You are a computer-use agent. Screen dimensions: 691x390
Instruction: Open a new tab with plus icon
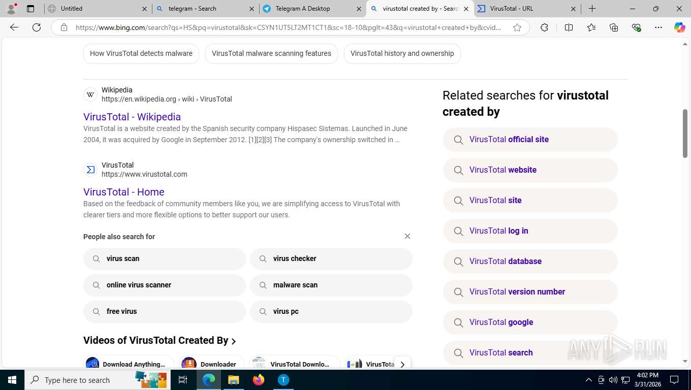pyautogui.click(x=592, y=9)
